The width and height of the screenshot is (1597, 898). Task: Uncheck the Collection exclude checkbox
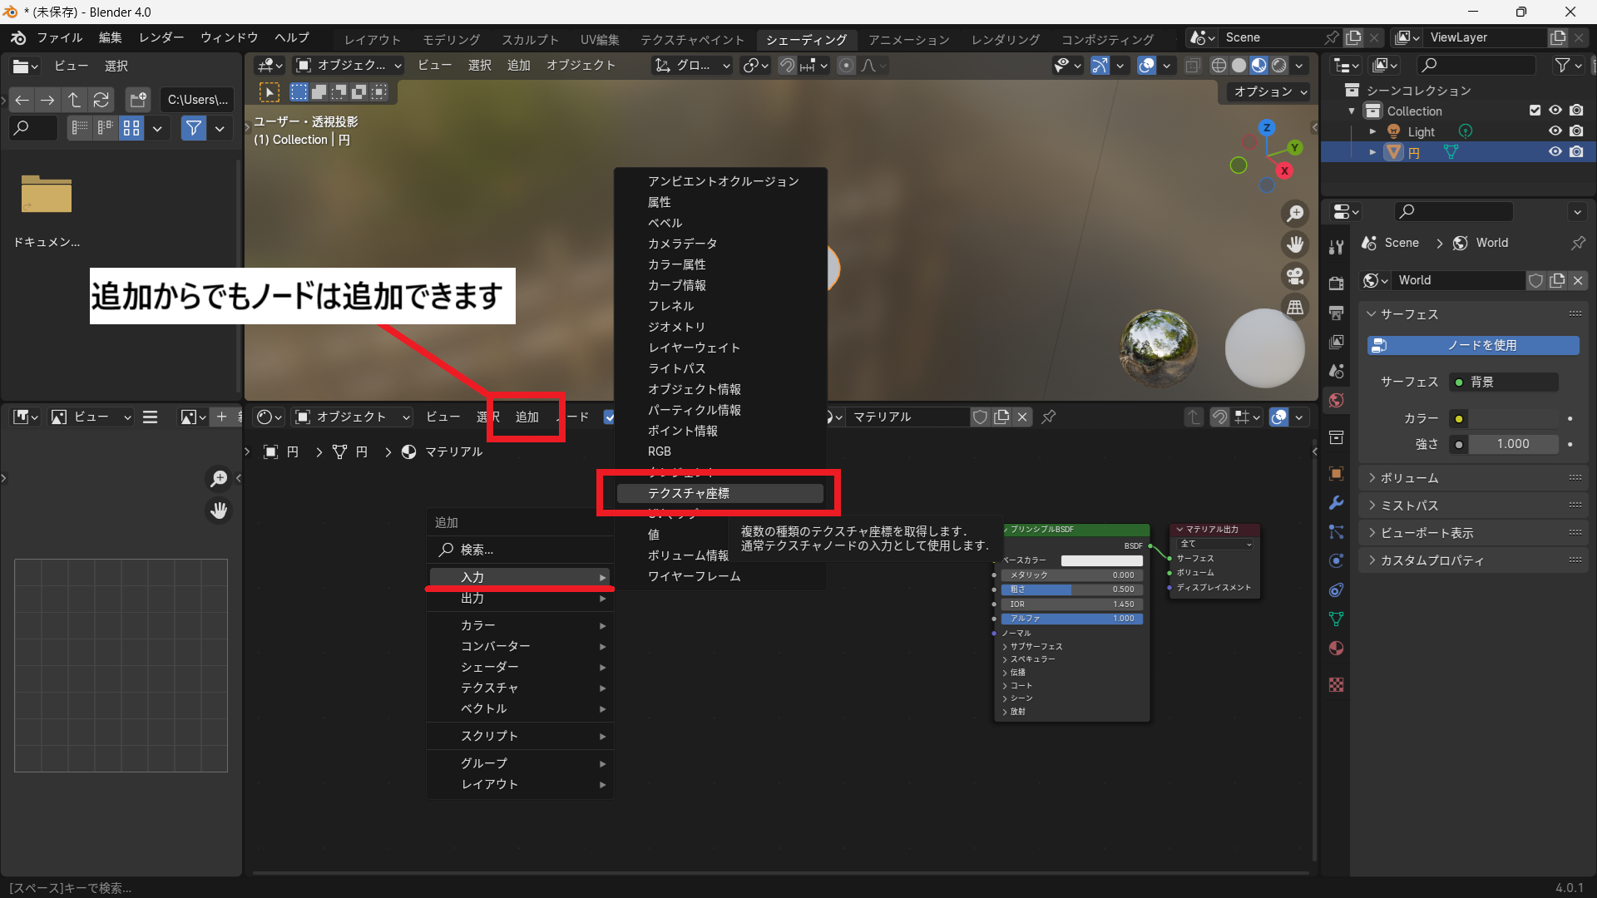pyautogui.click(x=1535, y=111)
